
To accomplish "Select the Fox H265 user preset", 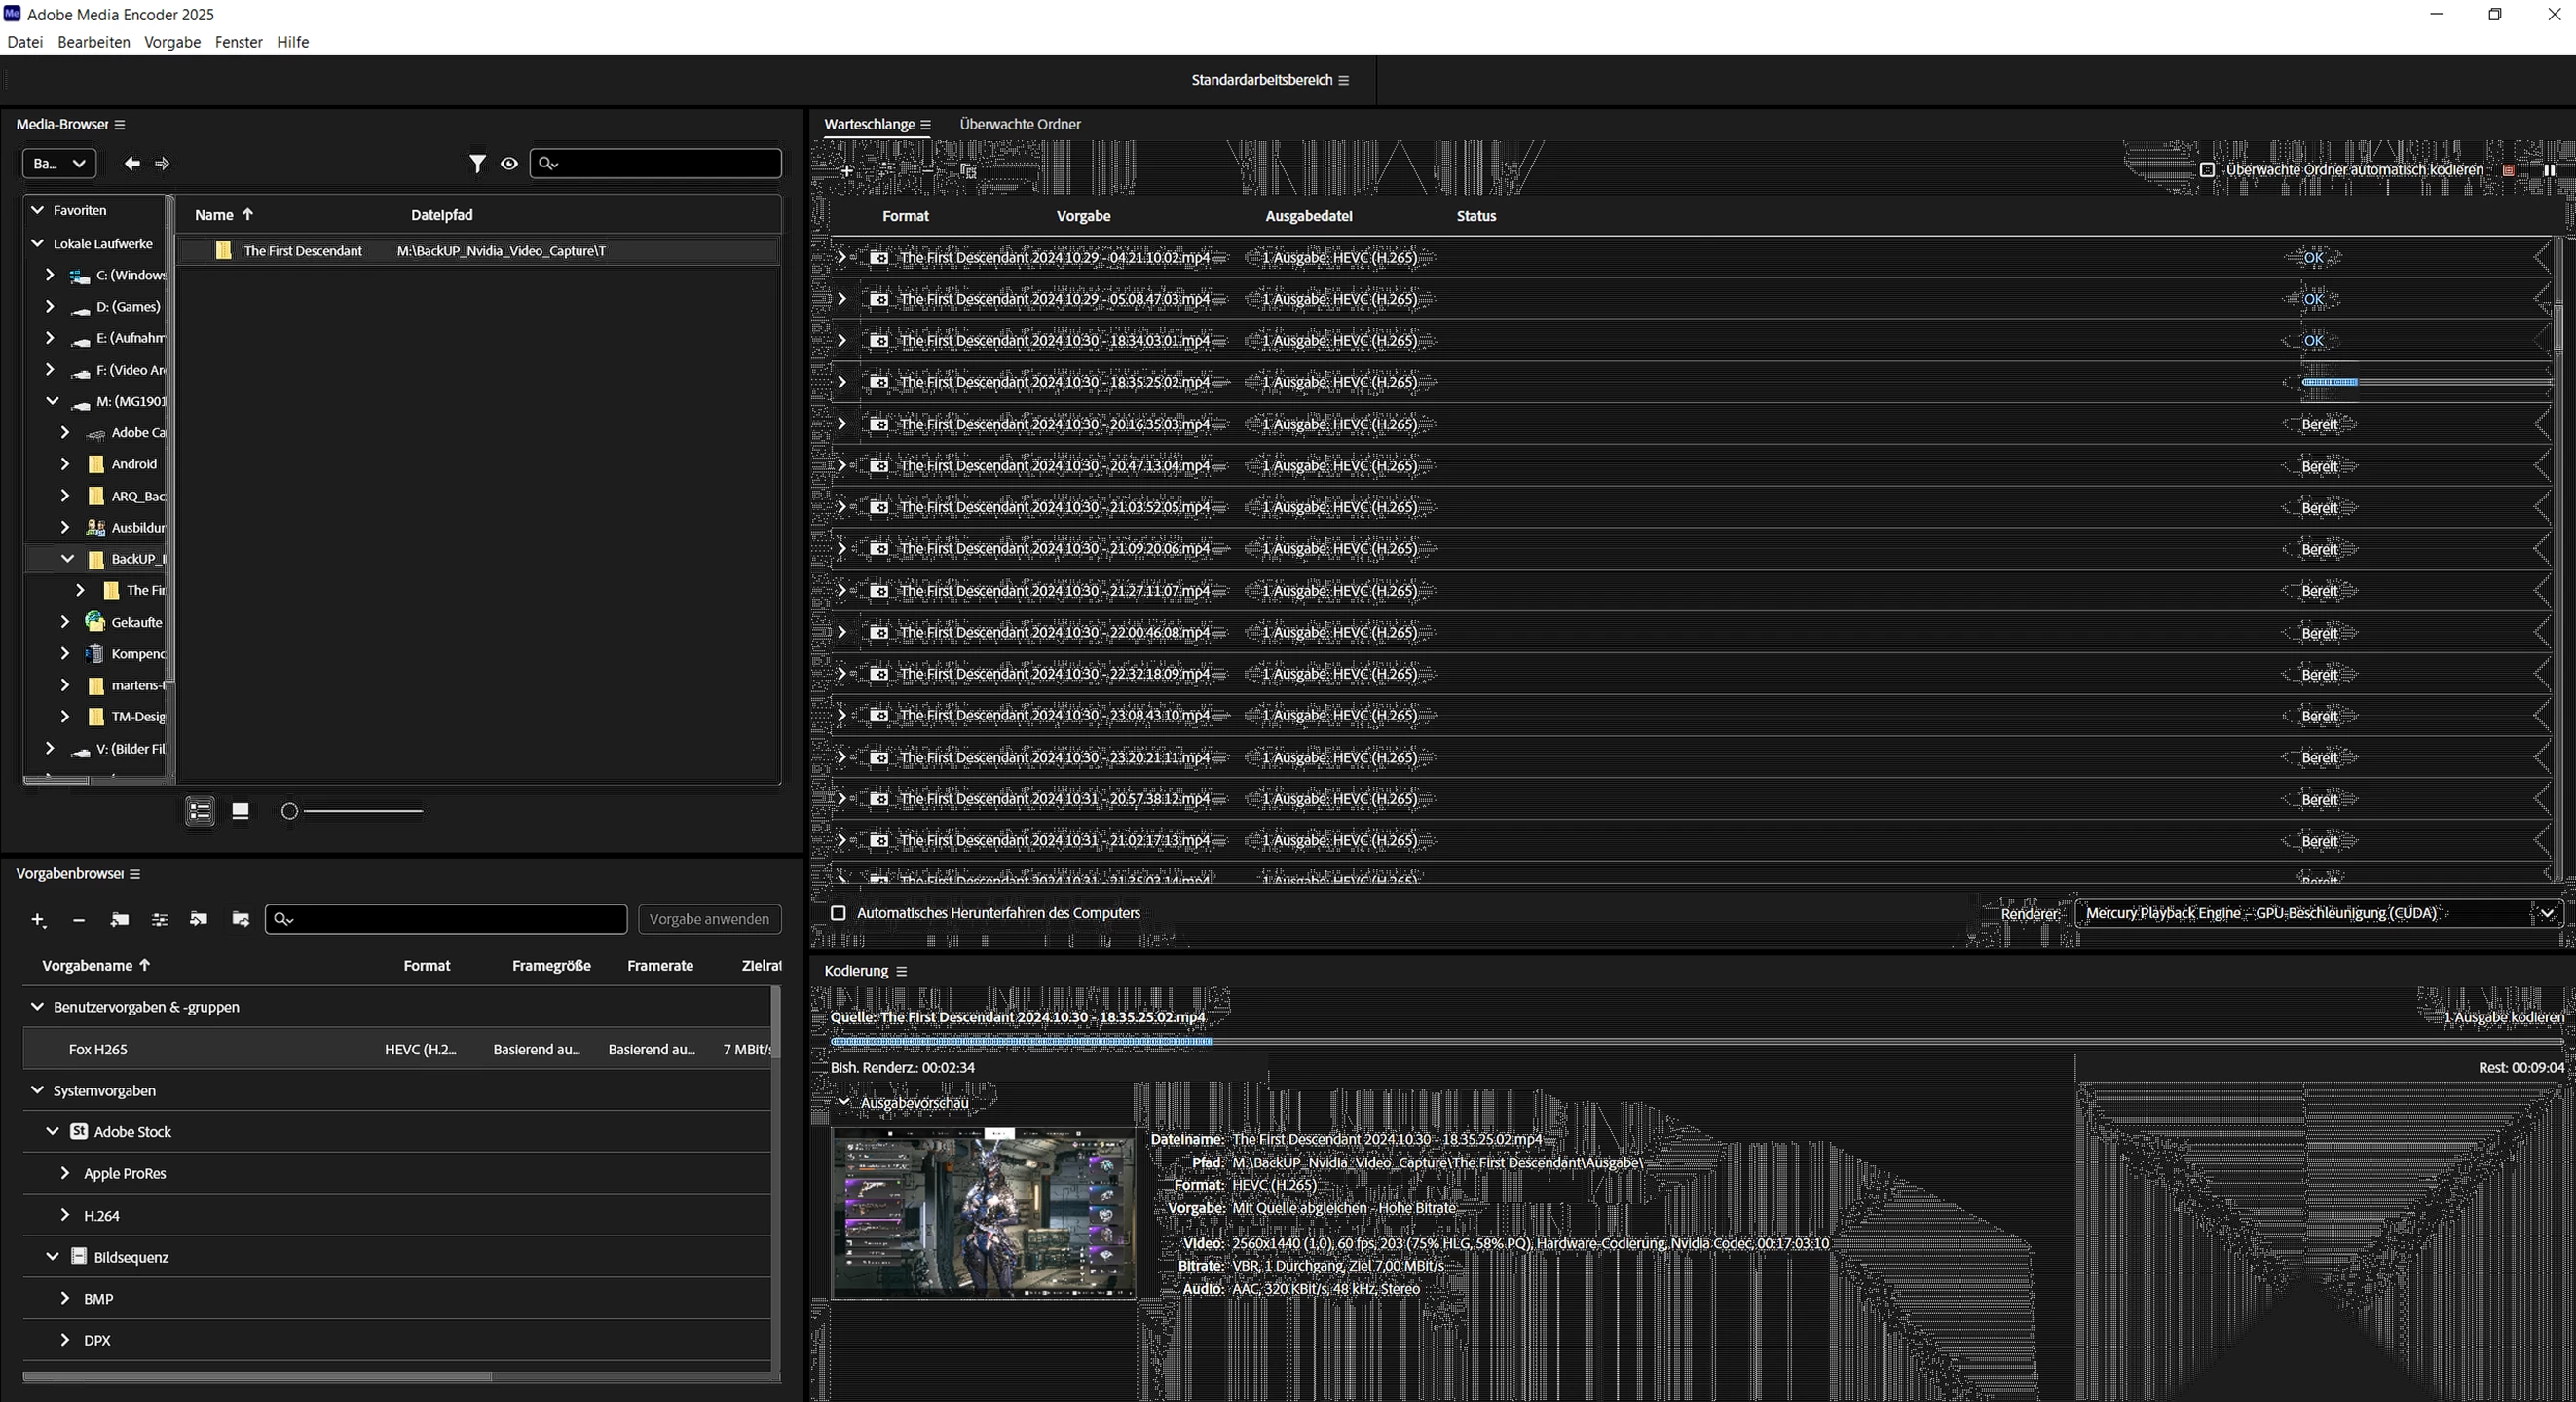I will point(98,1049).
